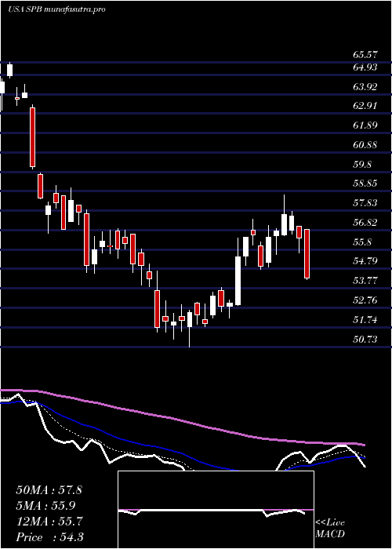
Task: Select the 54.79 price level label
Action: 365,261
